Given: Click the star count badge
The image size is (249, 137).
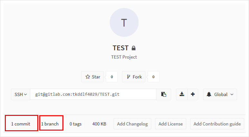Looking at the screenshot, I should 112,77.
